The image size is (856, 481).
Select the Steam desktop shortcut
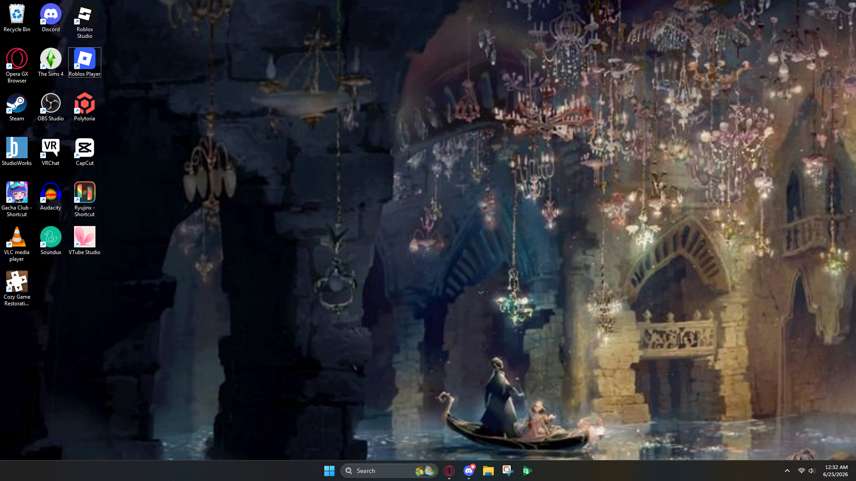(17, 107)
